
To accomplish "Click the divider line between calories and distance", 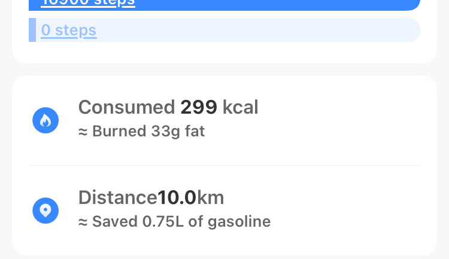I will 224,165.
